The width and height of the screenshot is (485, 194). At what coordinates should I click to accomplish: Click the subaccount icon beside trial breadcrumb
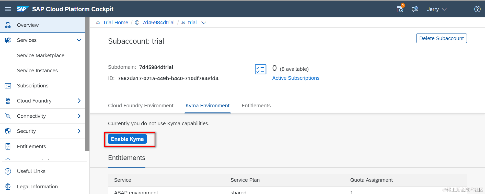tap(183, 22)
